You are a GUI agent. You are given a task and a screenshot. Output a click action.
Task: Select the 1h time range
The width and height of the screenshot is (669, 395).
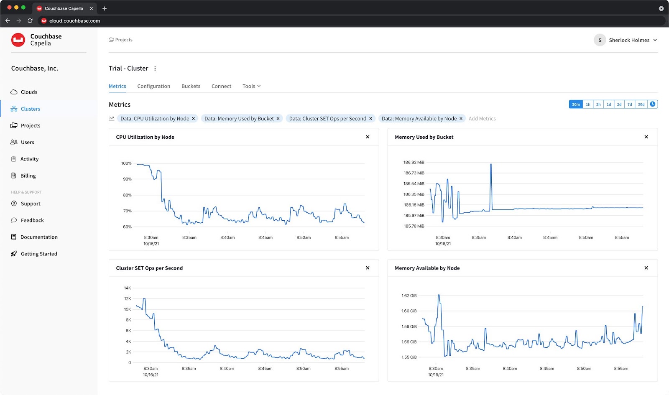[x=588, y=104]
